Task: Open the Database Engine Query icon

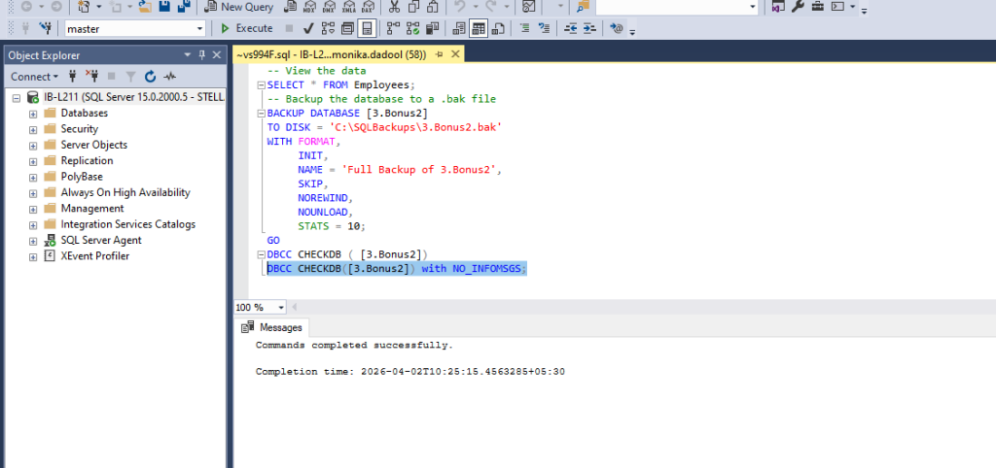Action: pos(290,7)
